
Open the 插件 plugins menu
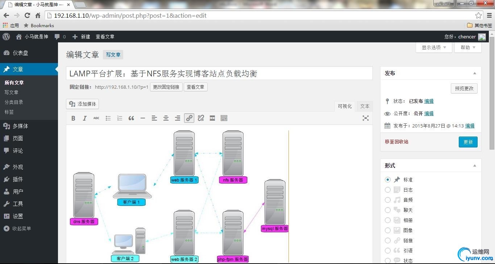(29, 179)
